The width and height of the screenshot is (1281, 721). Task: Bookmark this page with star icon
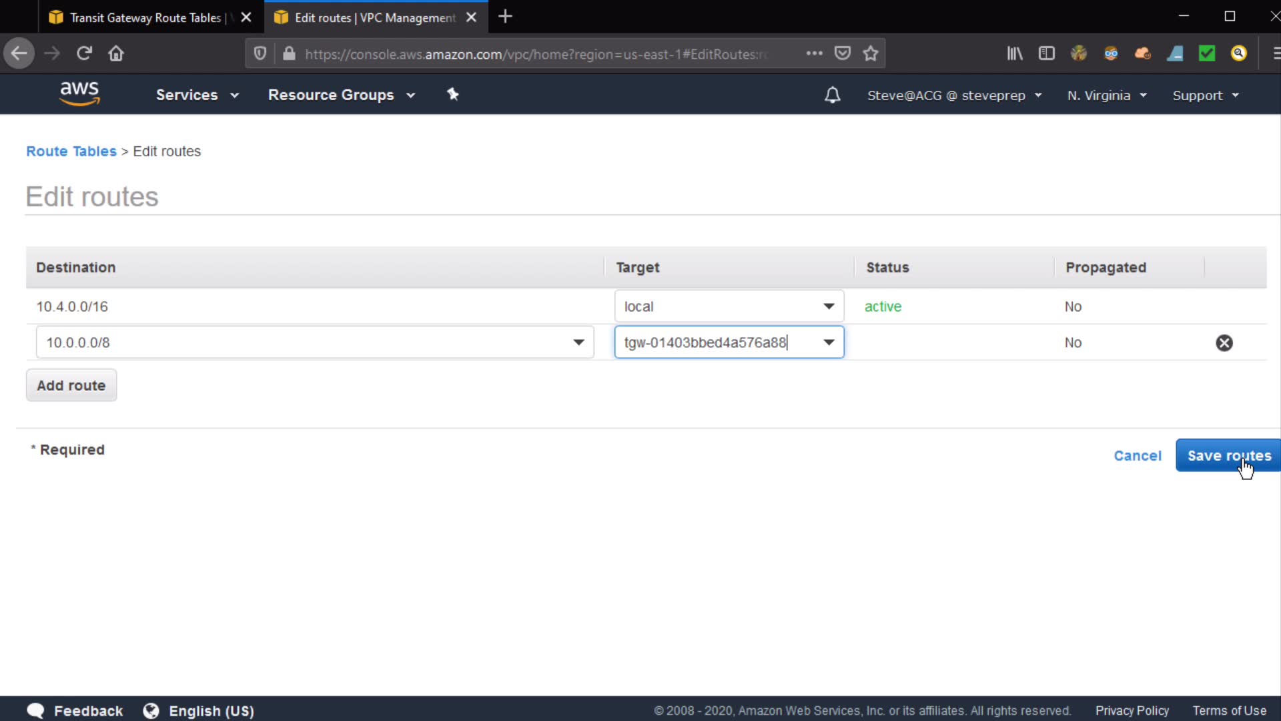coord(870,53)
